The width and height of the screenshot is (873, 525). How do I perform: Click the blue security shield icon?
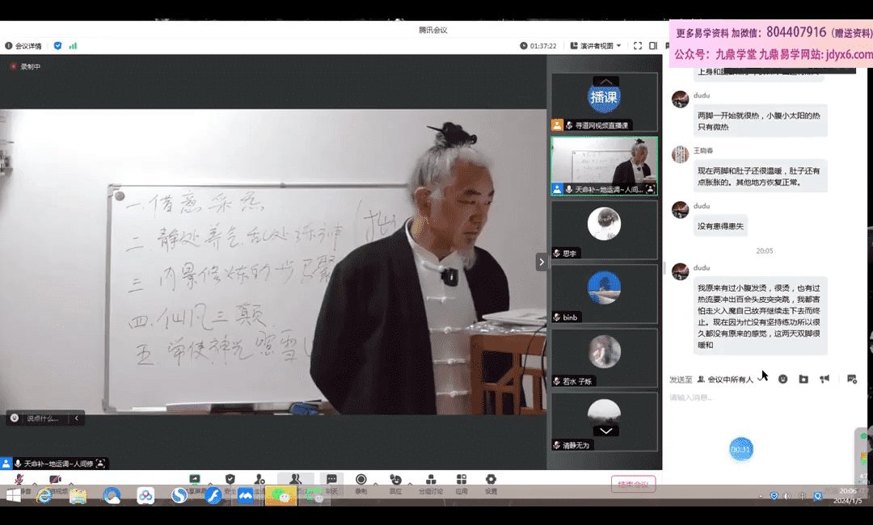click(x=57, y=46)
